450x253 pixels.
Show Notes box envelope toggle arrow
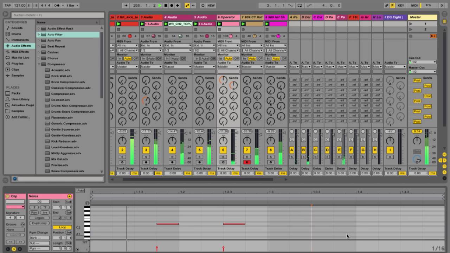69,196
